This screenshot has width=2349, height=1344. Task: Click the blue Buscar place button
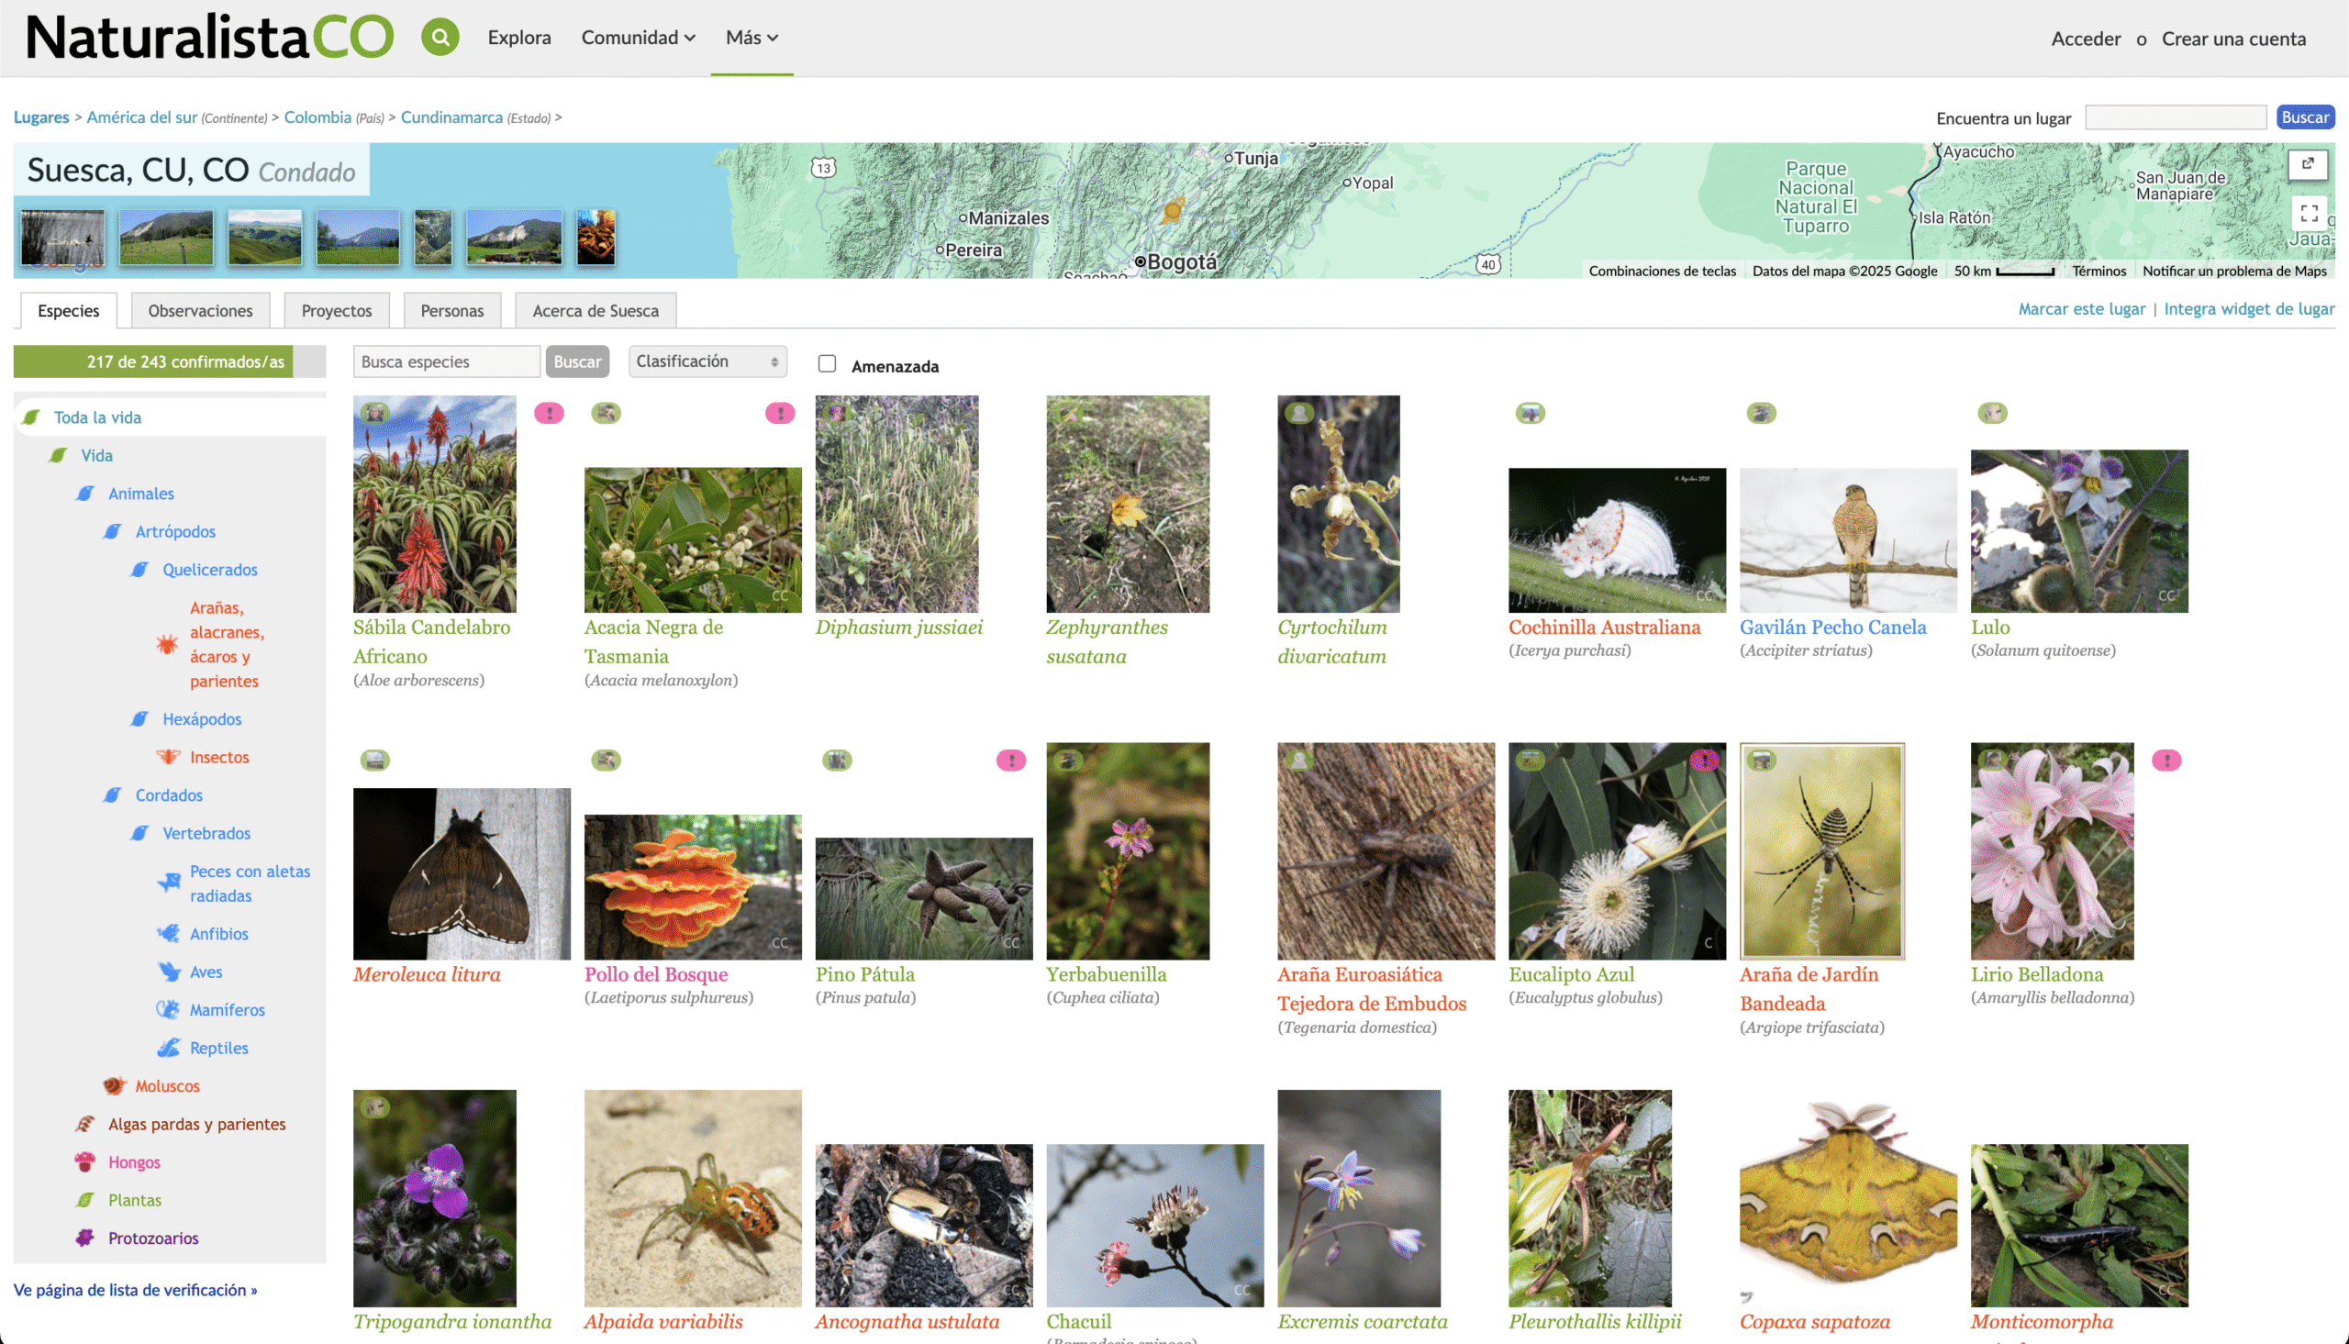[2304, 117]
